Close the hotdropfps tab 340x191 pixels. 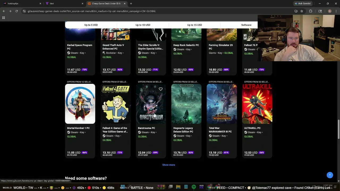(x=40, y=3)
